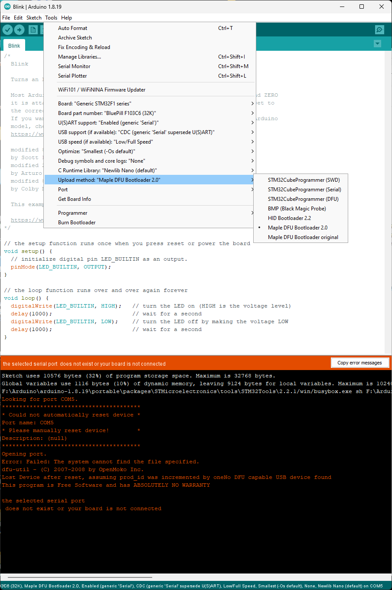Expand USB speed Low/Full Speed submenu
The image size is (392, 590).
(150, 142)
